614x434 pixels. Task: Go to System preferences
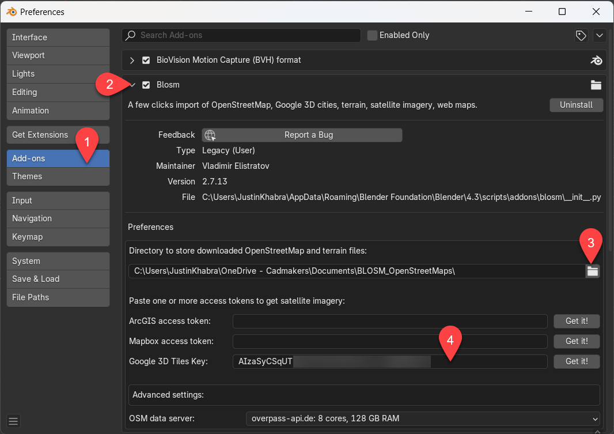coord(58,261)
